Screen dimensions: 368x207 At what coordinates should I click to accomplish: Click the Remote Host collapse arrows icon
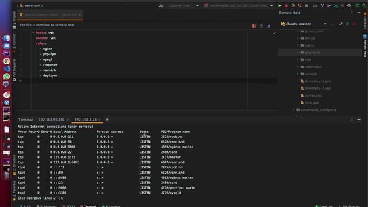click(x=341, y=24)
